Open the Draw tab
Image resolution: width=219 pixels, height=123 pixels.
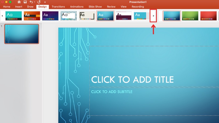(30, 7)
